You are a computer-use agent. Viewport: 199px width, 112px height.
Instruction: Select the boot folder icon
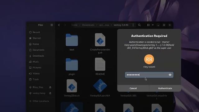coord(72,40)
